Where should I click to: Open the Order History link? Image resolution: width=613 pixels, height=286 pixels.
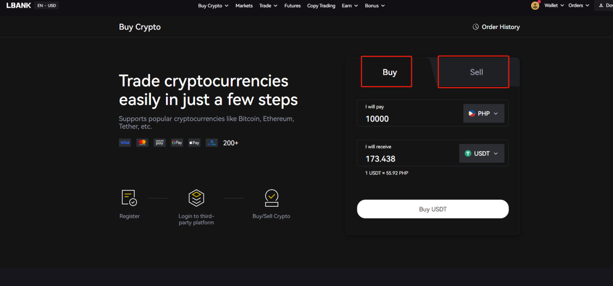501,27
